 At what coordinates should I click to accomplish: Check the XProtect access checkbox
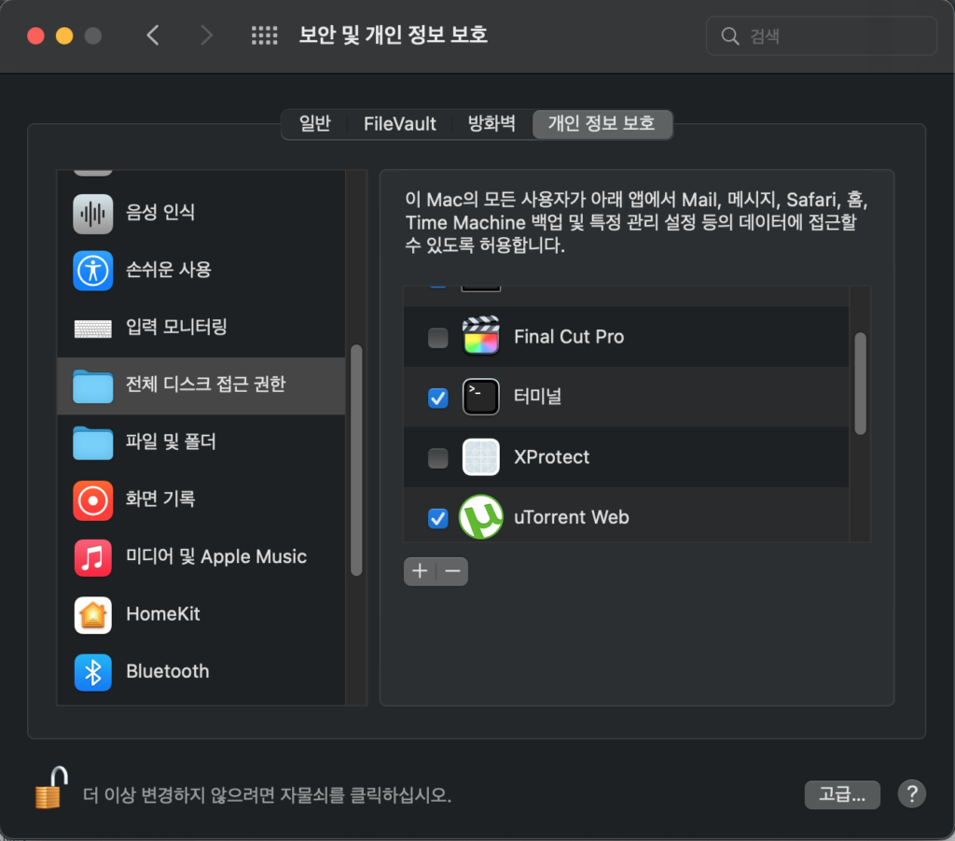click(437, 457)
